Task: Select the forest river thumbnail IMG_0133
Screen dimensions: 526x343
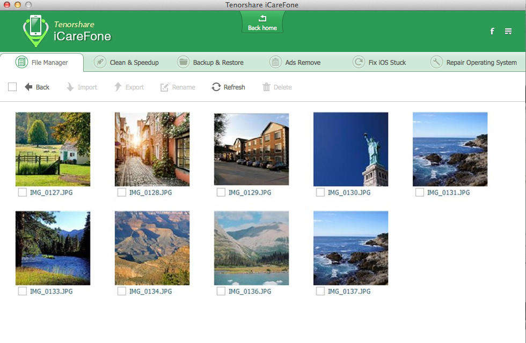Action: click(x=53, y=248)
